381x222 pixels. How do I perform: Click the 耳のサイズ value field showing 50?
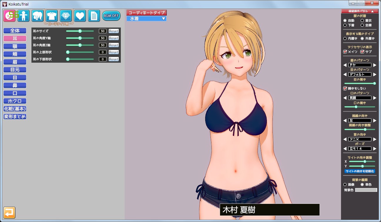coord(103,31)
